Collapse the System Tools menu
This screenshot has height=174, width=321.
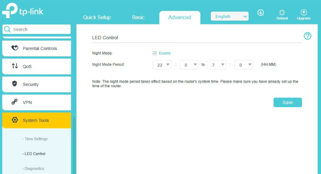[x=37, y=120]
